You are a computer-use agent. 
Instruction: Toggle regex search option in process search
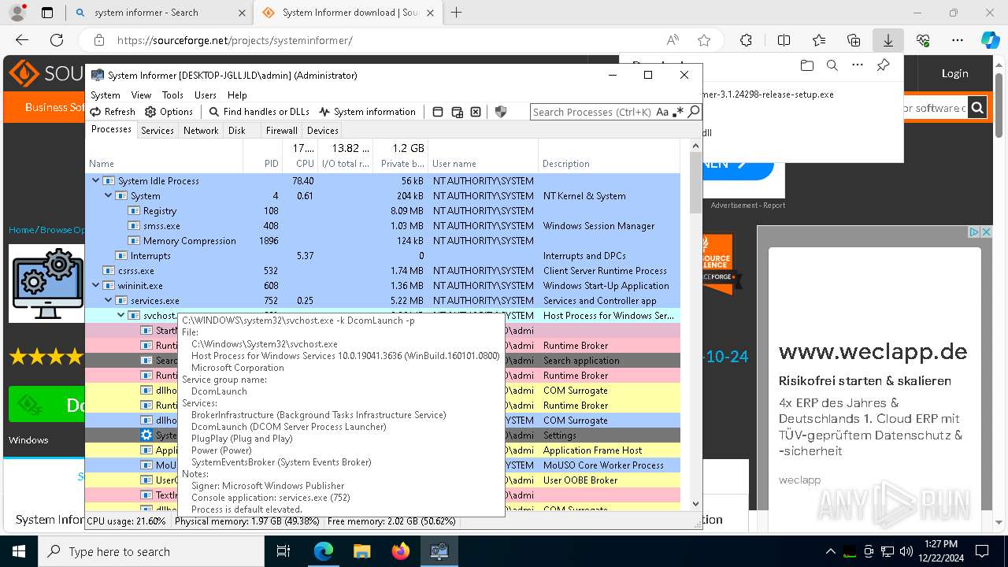pos(678,112)
